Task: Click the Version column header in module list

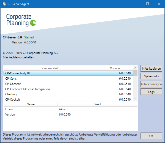Action: pyautogui.click(x=115, y=68)
